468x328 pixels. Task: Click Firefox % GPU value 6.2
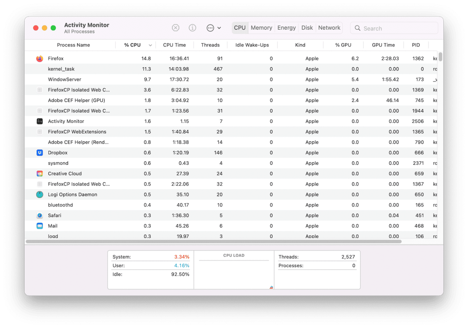[355, 58]
